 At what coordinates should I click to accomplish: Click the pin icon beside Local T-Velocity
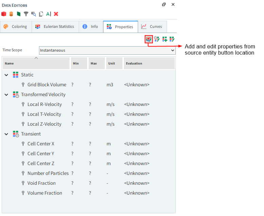(x=23, y=114)
